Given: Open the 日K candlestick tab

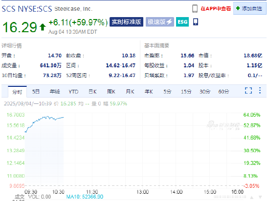Looking at the screenshot, I should (x=92, y=92).
